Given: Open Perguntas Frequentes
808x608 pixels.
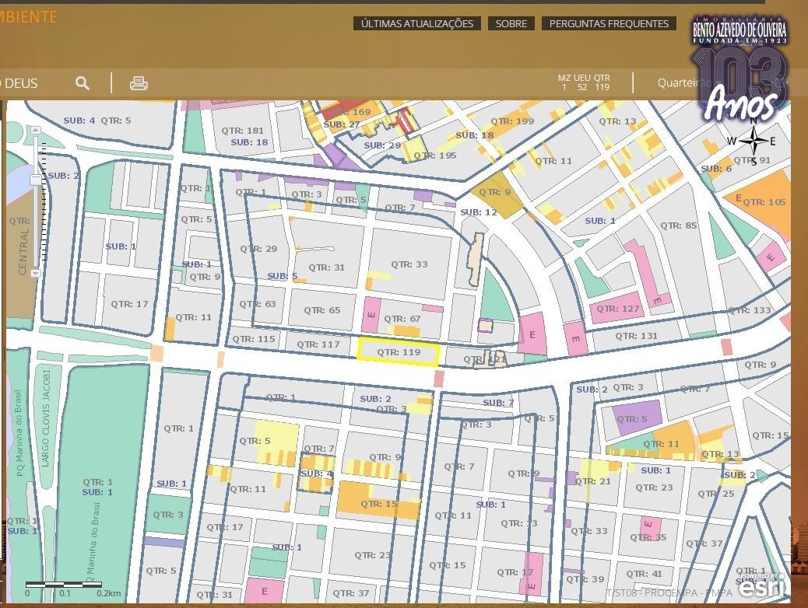Looking at the screenshot, I should click(x=609, y=23).
